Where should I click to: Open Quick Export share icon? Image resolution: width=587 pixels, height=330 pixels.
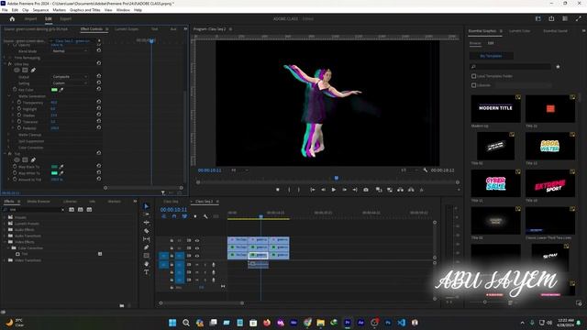[551, 18]
